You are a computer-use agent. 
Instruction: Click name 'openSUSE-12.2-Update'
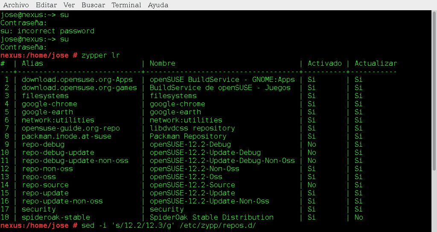[x=192, y=193]
